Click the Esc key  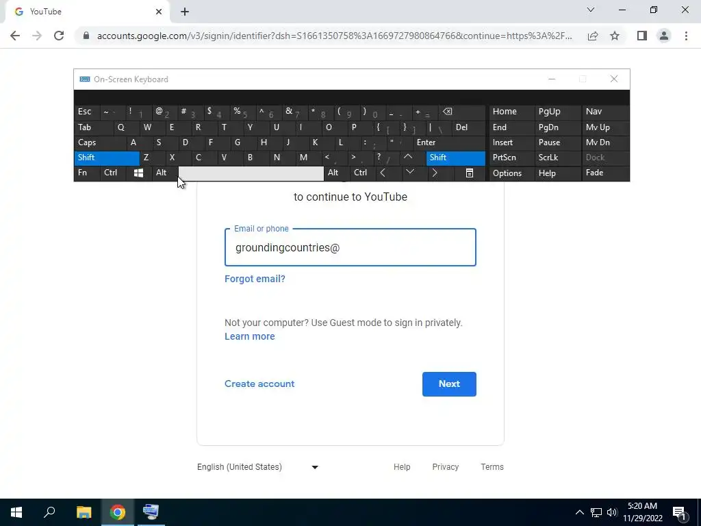(87, 112)
